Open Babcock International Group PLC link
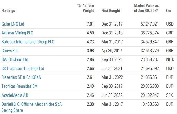This screenshot has width=177, height=114. pos(29,42)
